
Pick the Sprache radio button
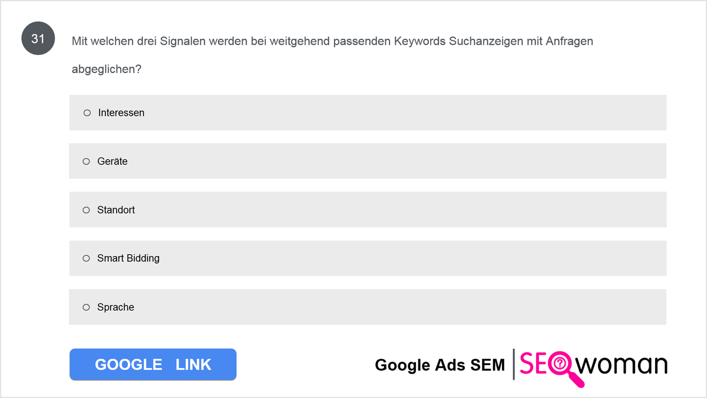pyautogui.click(x=87, y=307)
